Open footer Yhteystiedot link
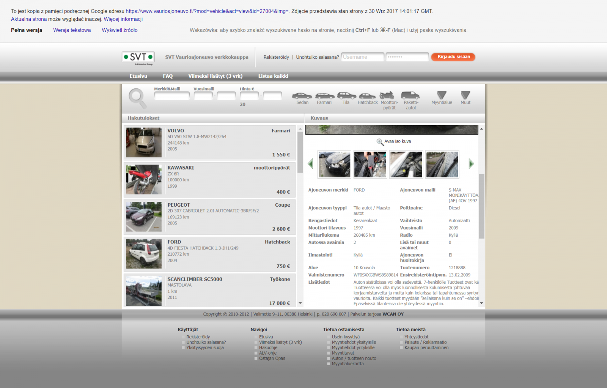Screen dimensions: 607x388 coord(416,337)
